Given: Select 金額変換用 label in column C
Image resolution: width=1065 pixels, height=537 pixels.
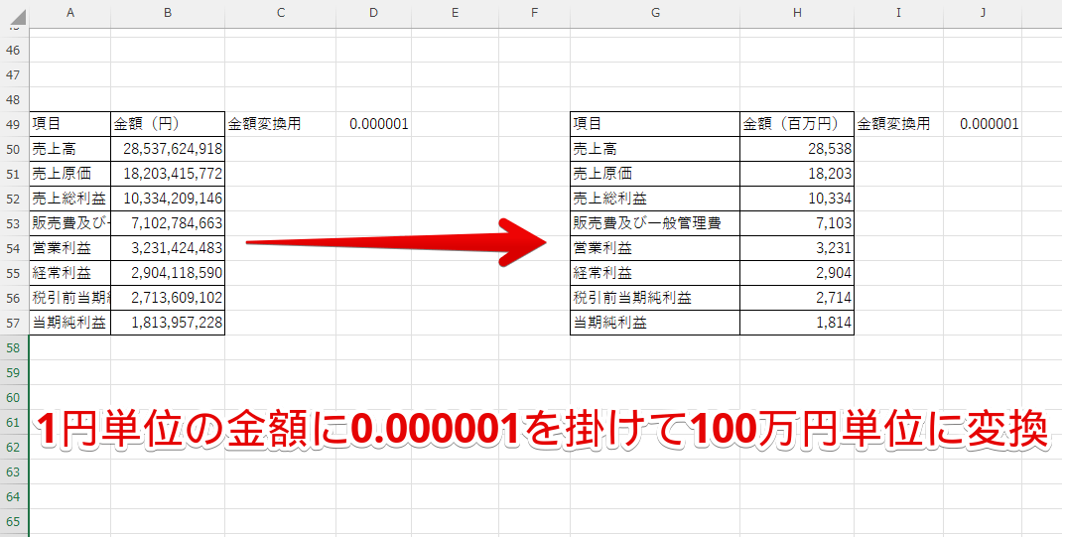Looking at the screenshot, I should 281,124.
